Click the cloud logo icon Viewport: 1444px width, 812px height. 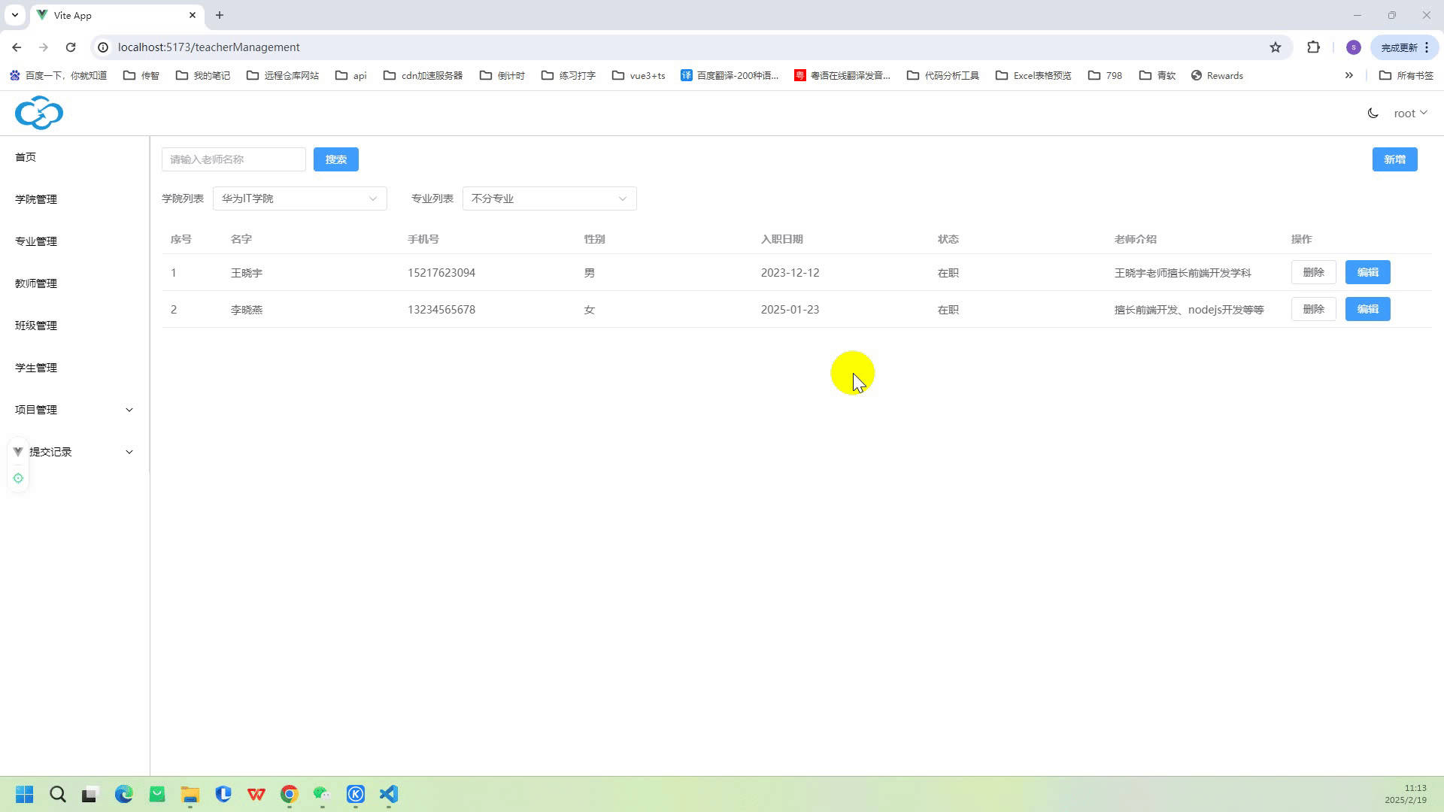tap(39, 113)
